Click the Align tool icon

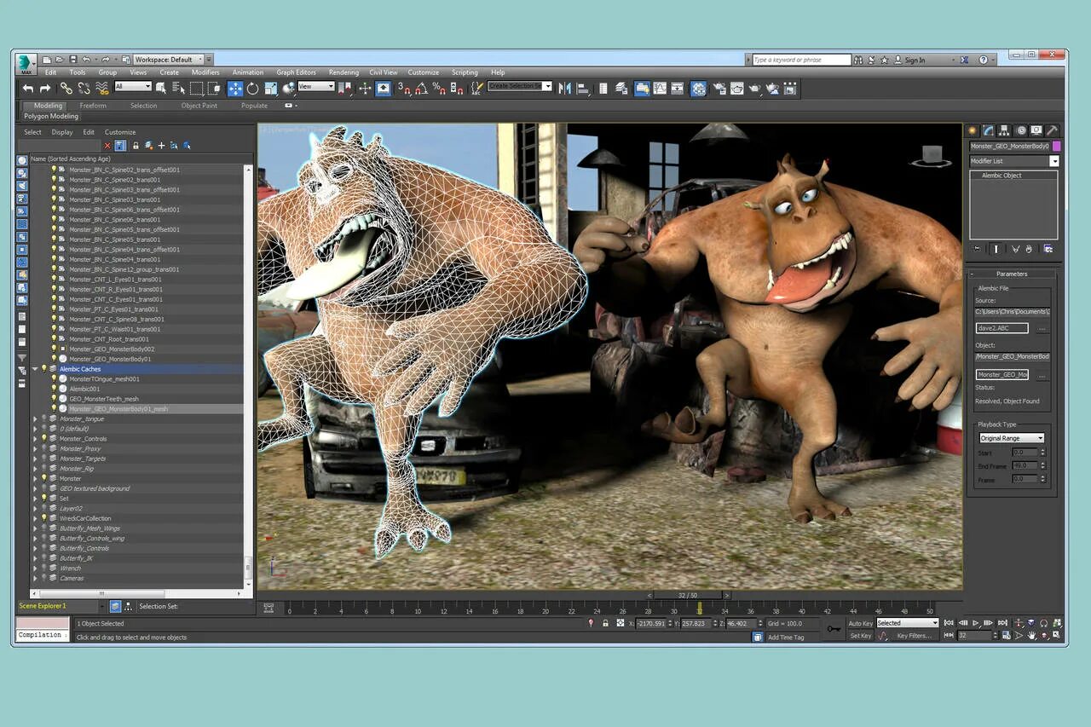click(x=583, y=88)
